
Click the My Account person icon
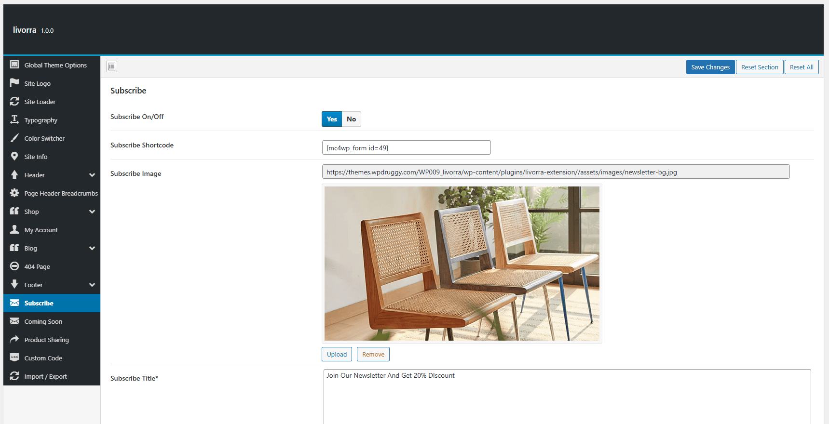pos(14,229)
